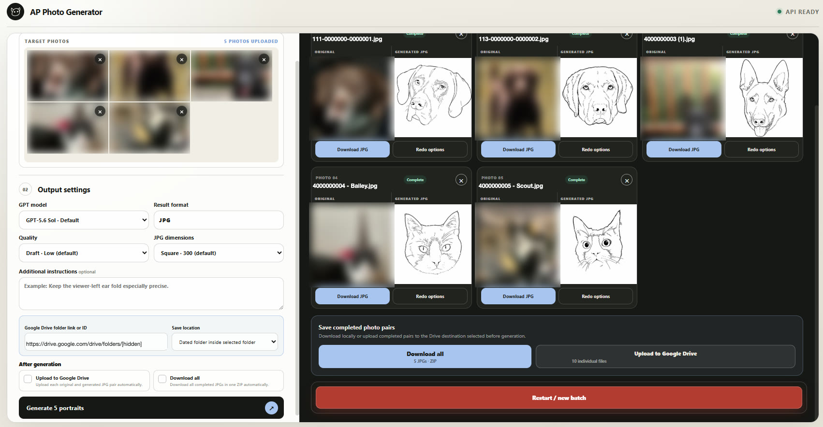Screen dimensions: 823x427
Task: Click Upload to Google Drive 10 files button
Action: coord(665,356)
